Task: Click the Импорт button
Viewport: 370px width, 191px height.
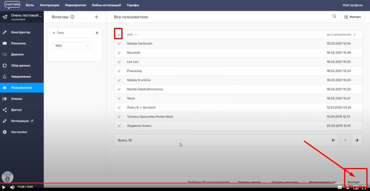Action: [x=353, y=17]
